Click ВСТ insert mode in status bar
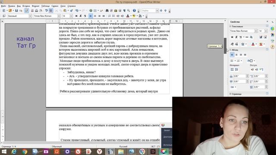Image resolution: width=276 pixels, height=155 pixels. (x=154, y=146)
